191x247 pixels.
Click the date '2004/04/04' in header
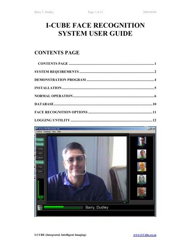(x=150, y=12)
